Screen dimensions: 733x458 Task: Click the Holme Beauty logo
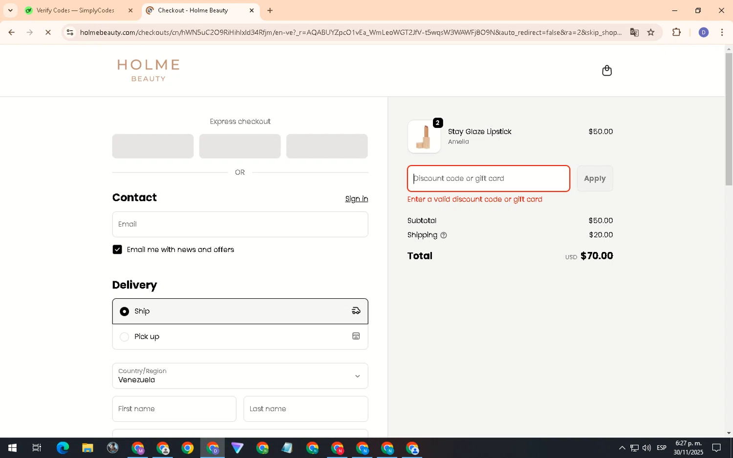click(149, 71)
